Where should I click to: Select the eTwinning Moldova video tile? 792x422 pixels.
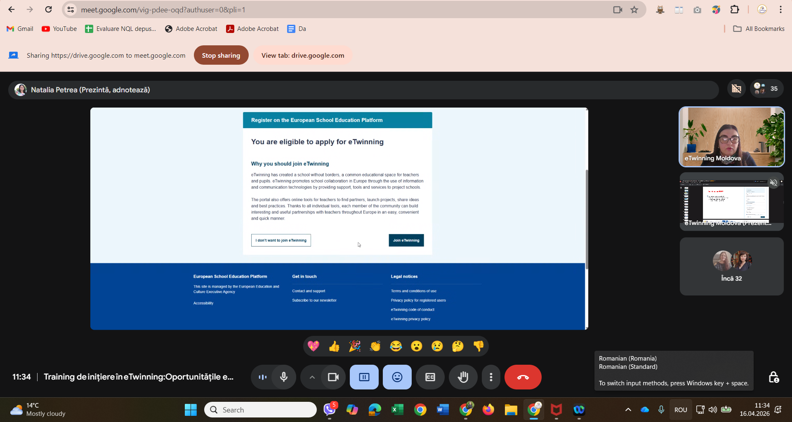click(x=731, y=137)
